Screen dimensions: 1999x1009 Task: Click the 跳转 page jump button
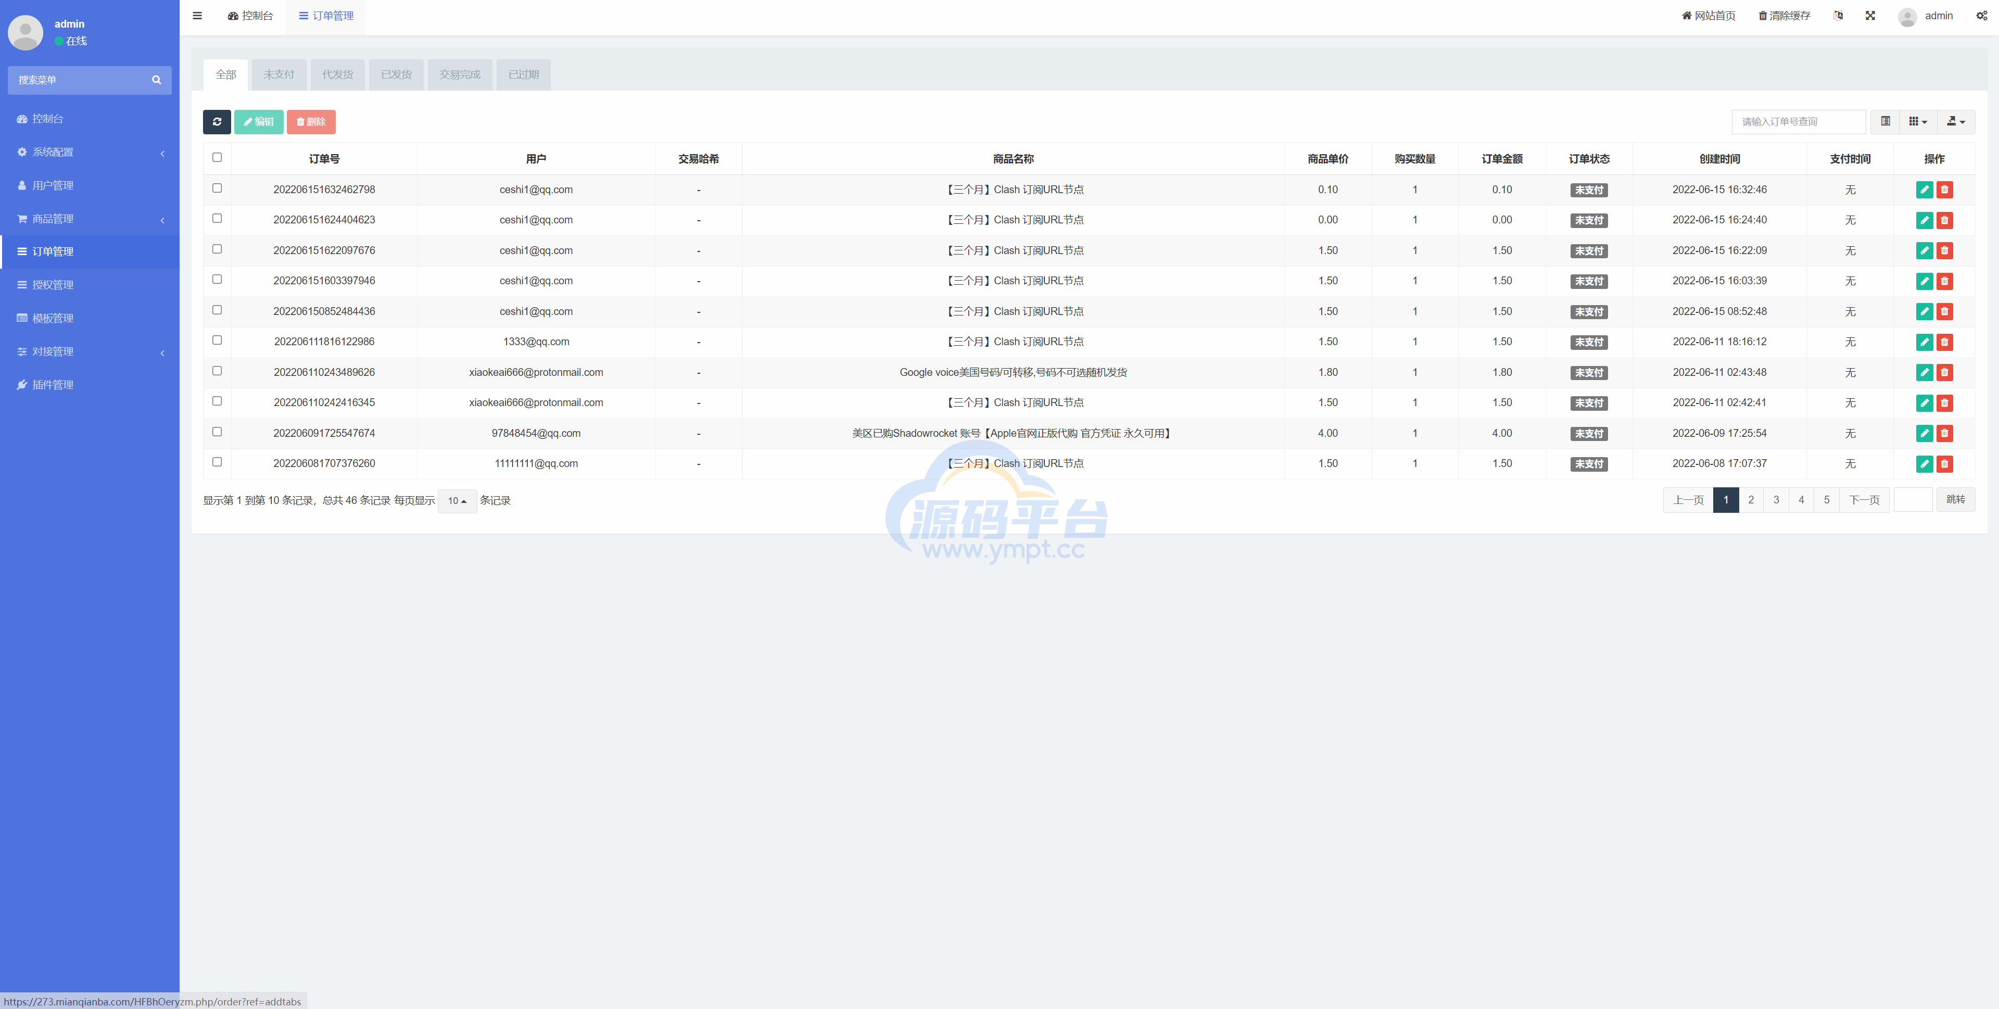click(1956, 500)
